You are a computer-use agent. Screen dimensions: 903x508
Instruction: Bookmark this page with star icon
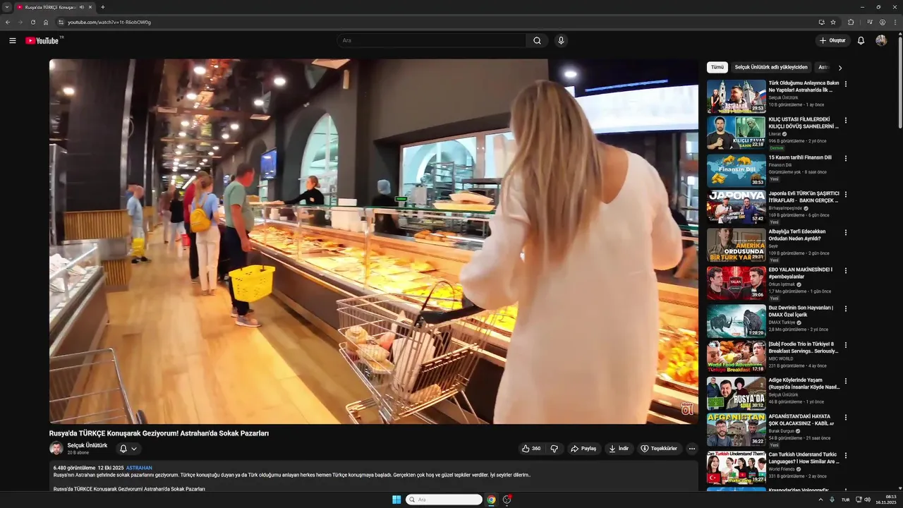(x=833, y=22)
